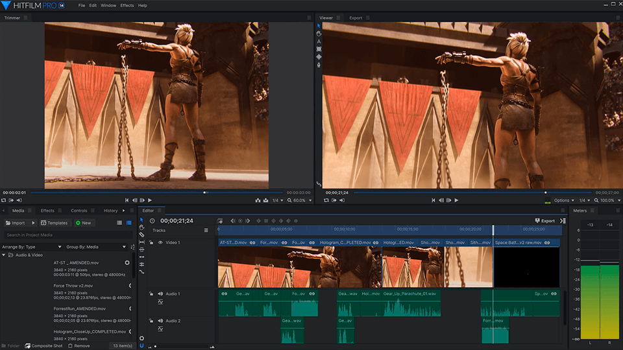Switch to the Controls tab
Screen dimensions: 623x350
click(x=79, y=211)
